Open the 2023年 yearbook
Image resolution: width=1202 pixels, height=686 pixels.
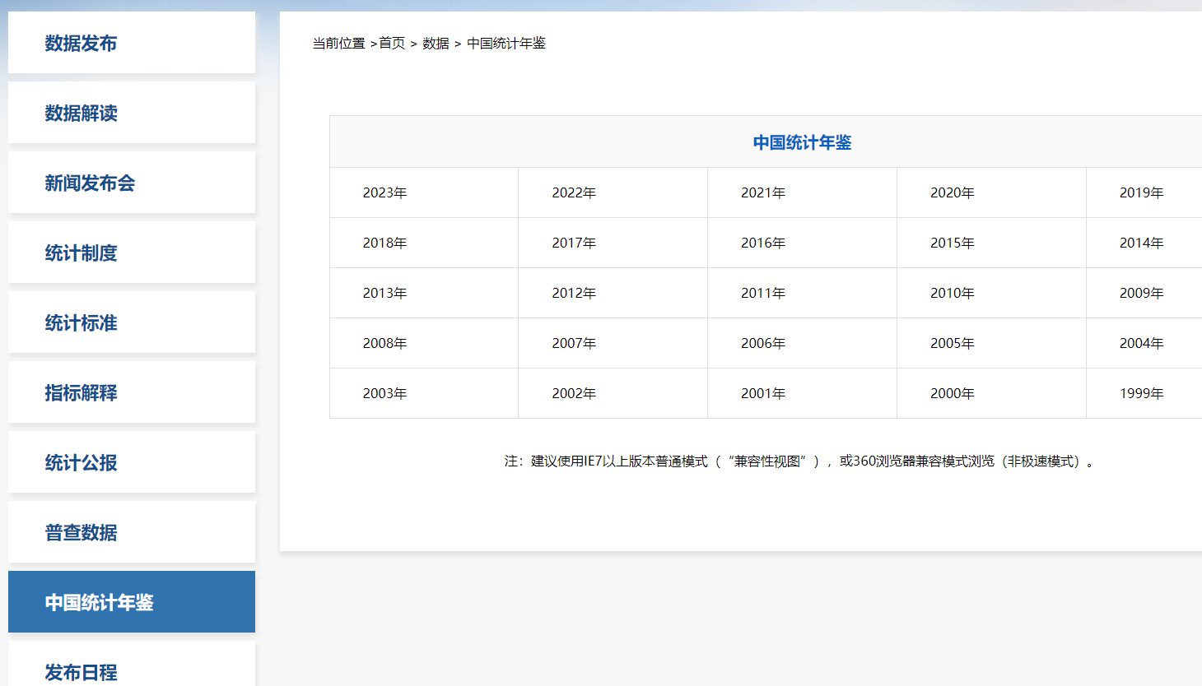pos(384,193)
